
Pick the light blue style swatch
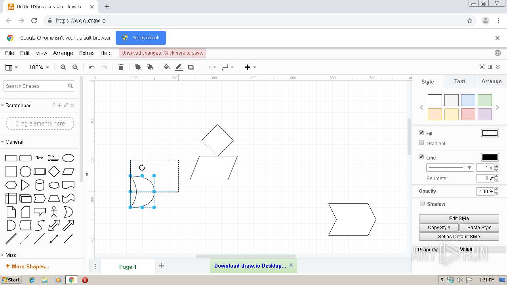click(x=468, y=100)
